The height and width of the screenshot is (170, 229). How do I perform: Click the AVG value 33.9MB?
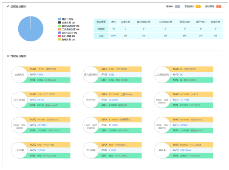coord(184,125)
